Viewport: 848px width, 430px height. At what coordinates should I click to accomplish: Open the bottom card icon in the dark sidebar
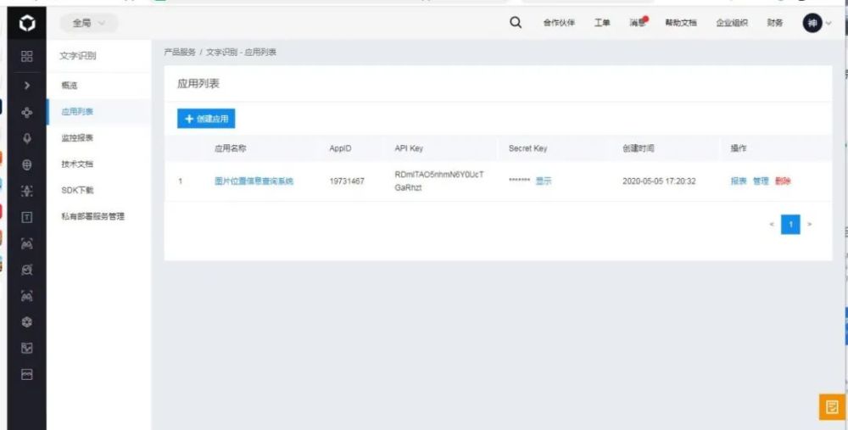pyautogui.click(x=27, y=374)
